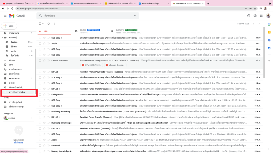Open Gmail settings gear icon

[255, 16]
